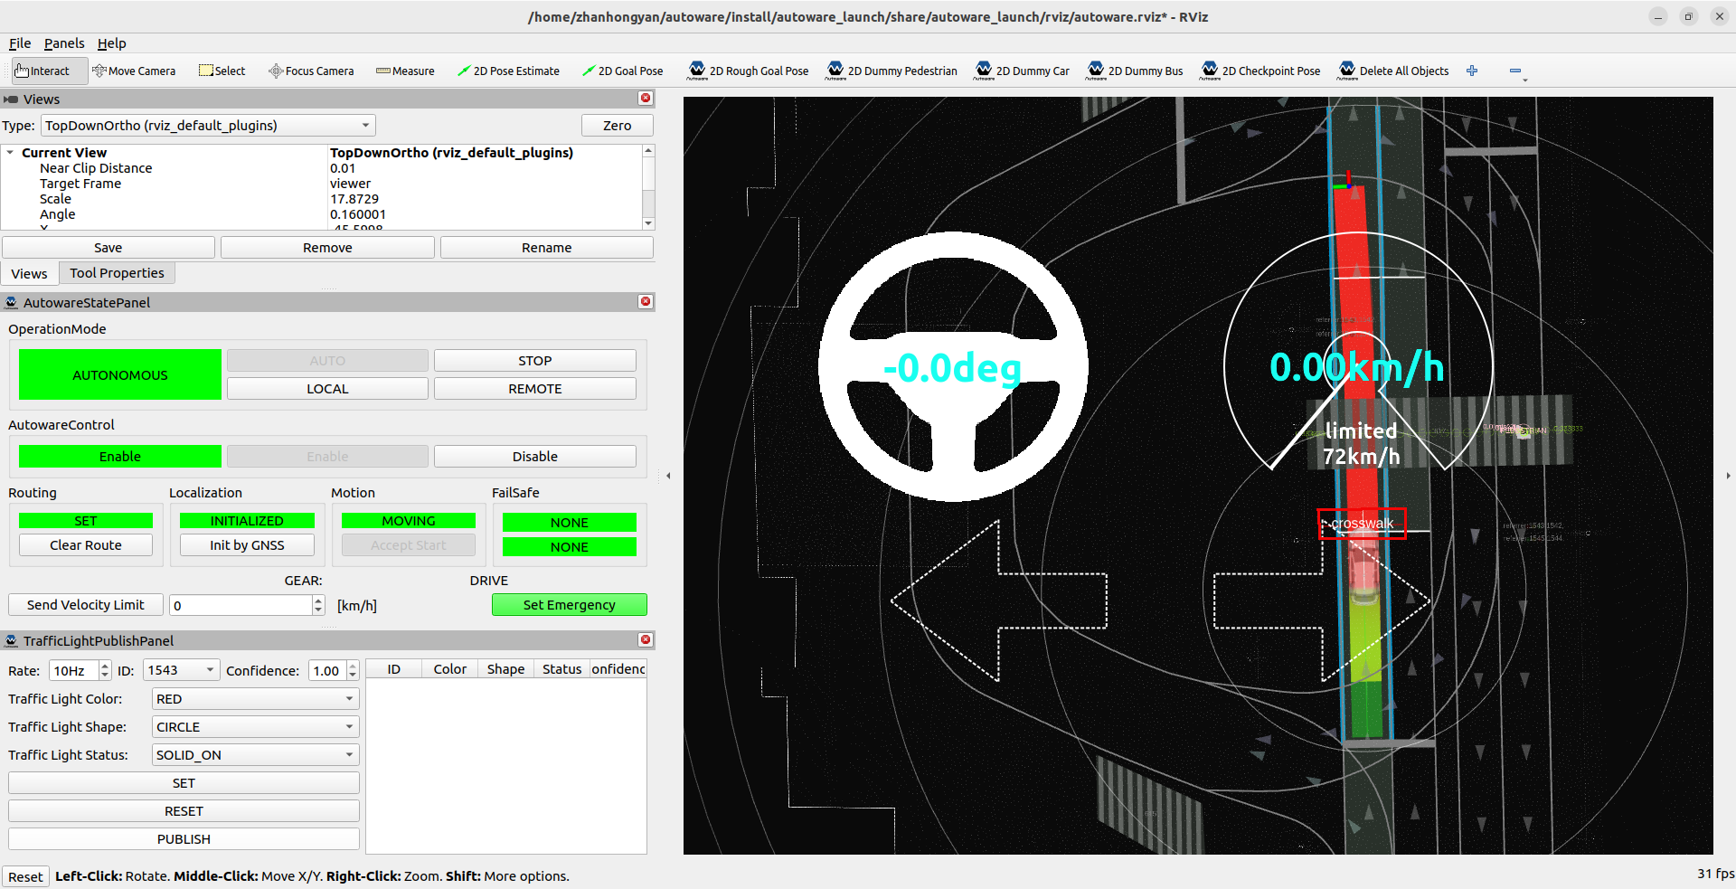Screen dimensions: 1736x889
Task: Click Delete All Objects tool
Action: 1392,71
